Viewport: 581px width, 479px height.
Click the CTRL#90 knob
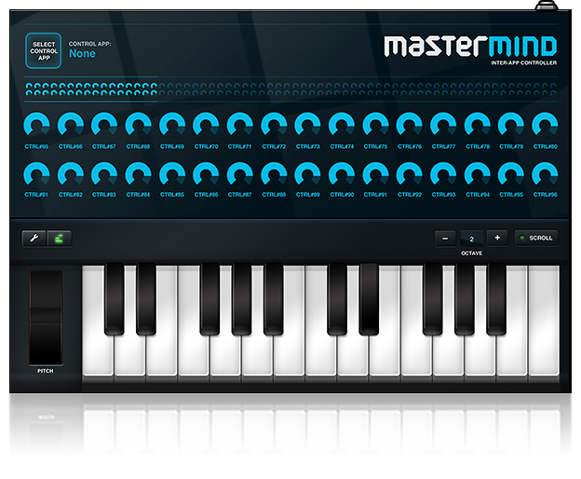(x=342, y=173)
